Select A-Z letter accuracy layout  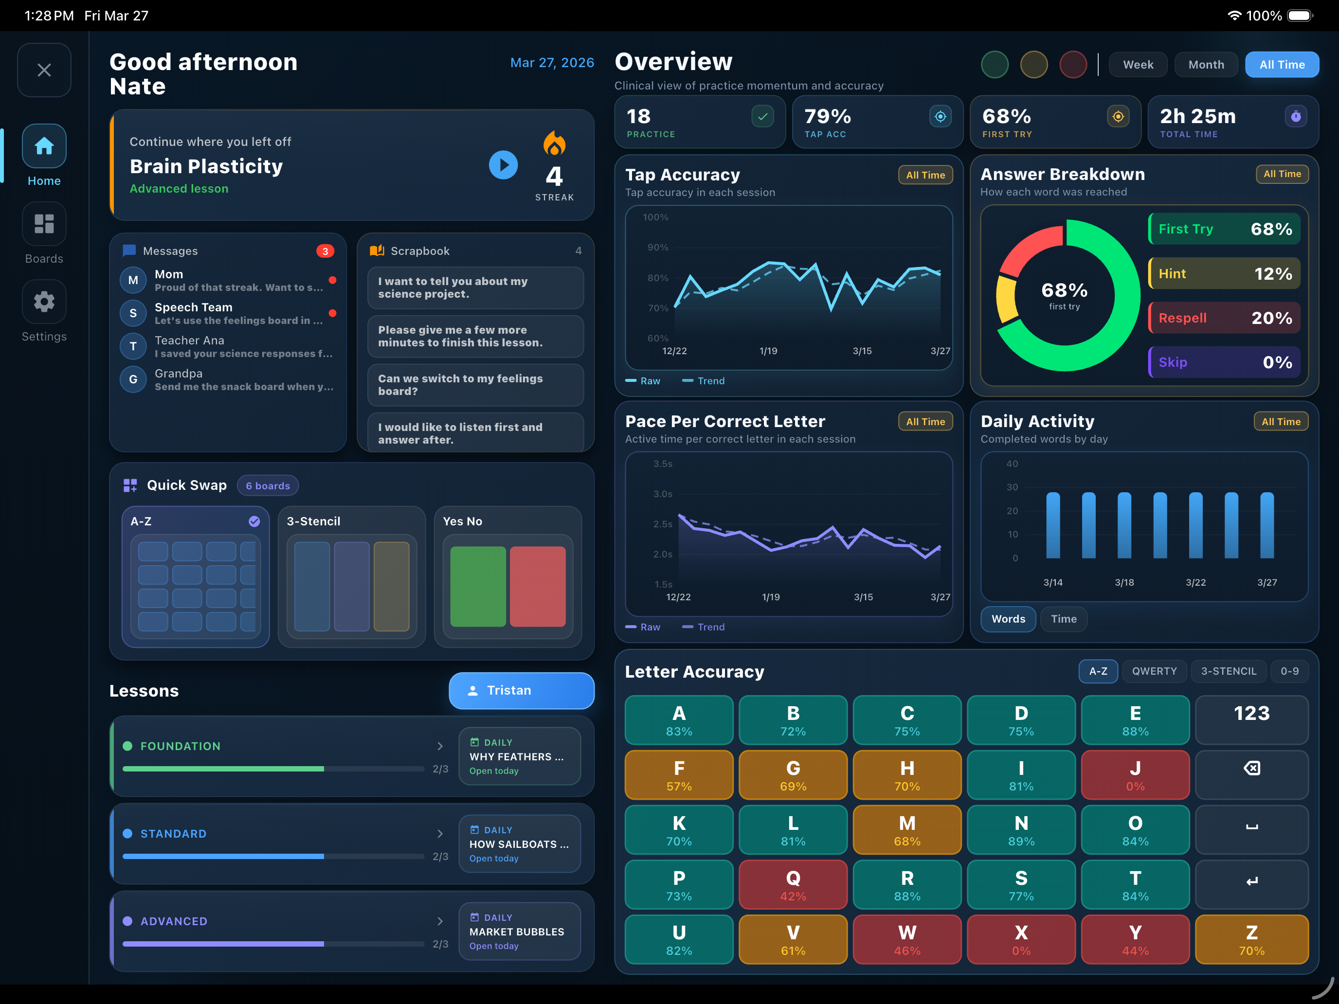pos(1098,671)
